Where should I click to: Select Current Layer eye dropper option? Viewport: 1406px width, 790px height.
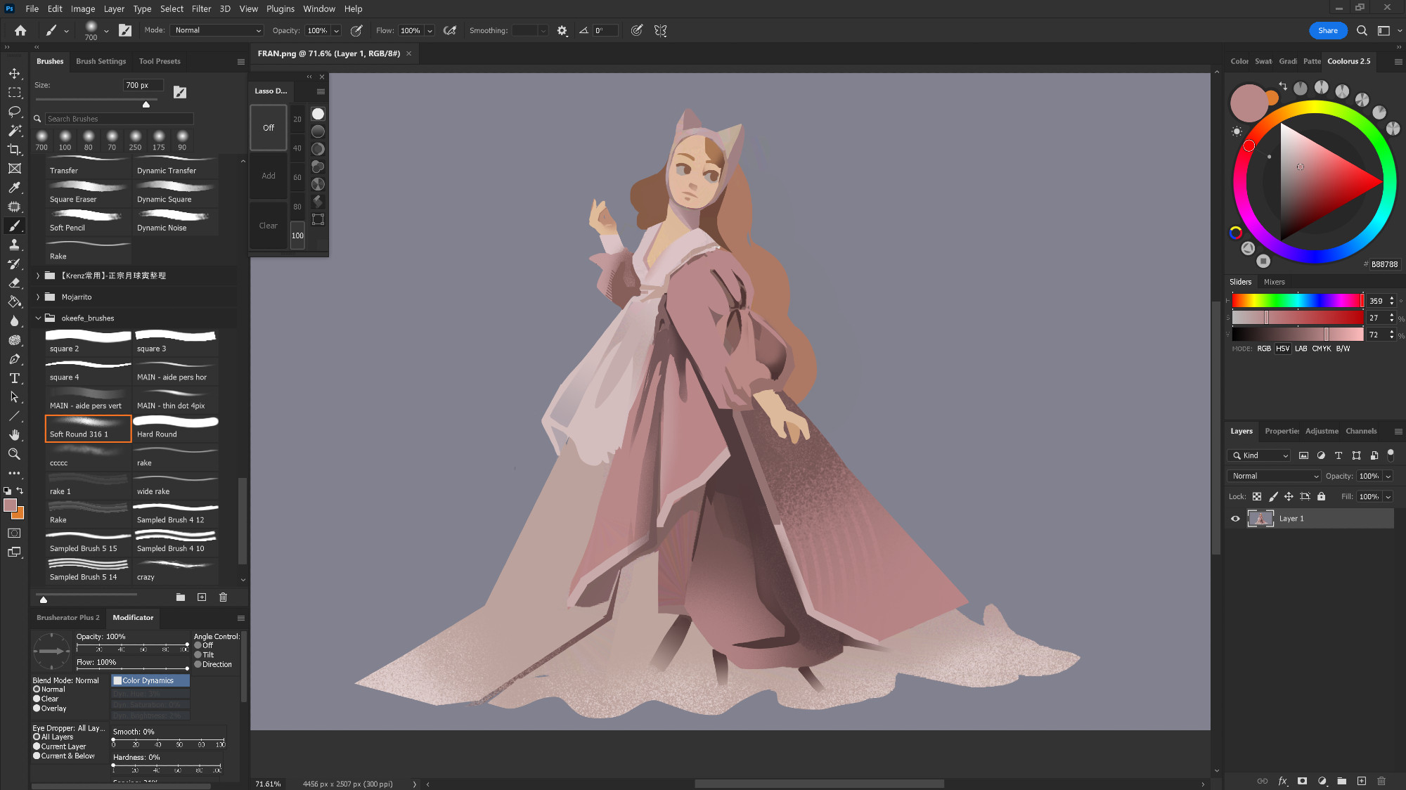pos(37,746)
